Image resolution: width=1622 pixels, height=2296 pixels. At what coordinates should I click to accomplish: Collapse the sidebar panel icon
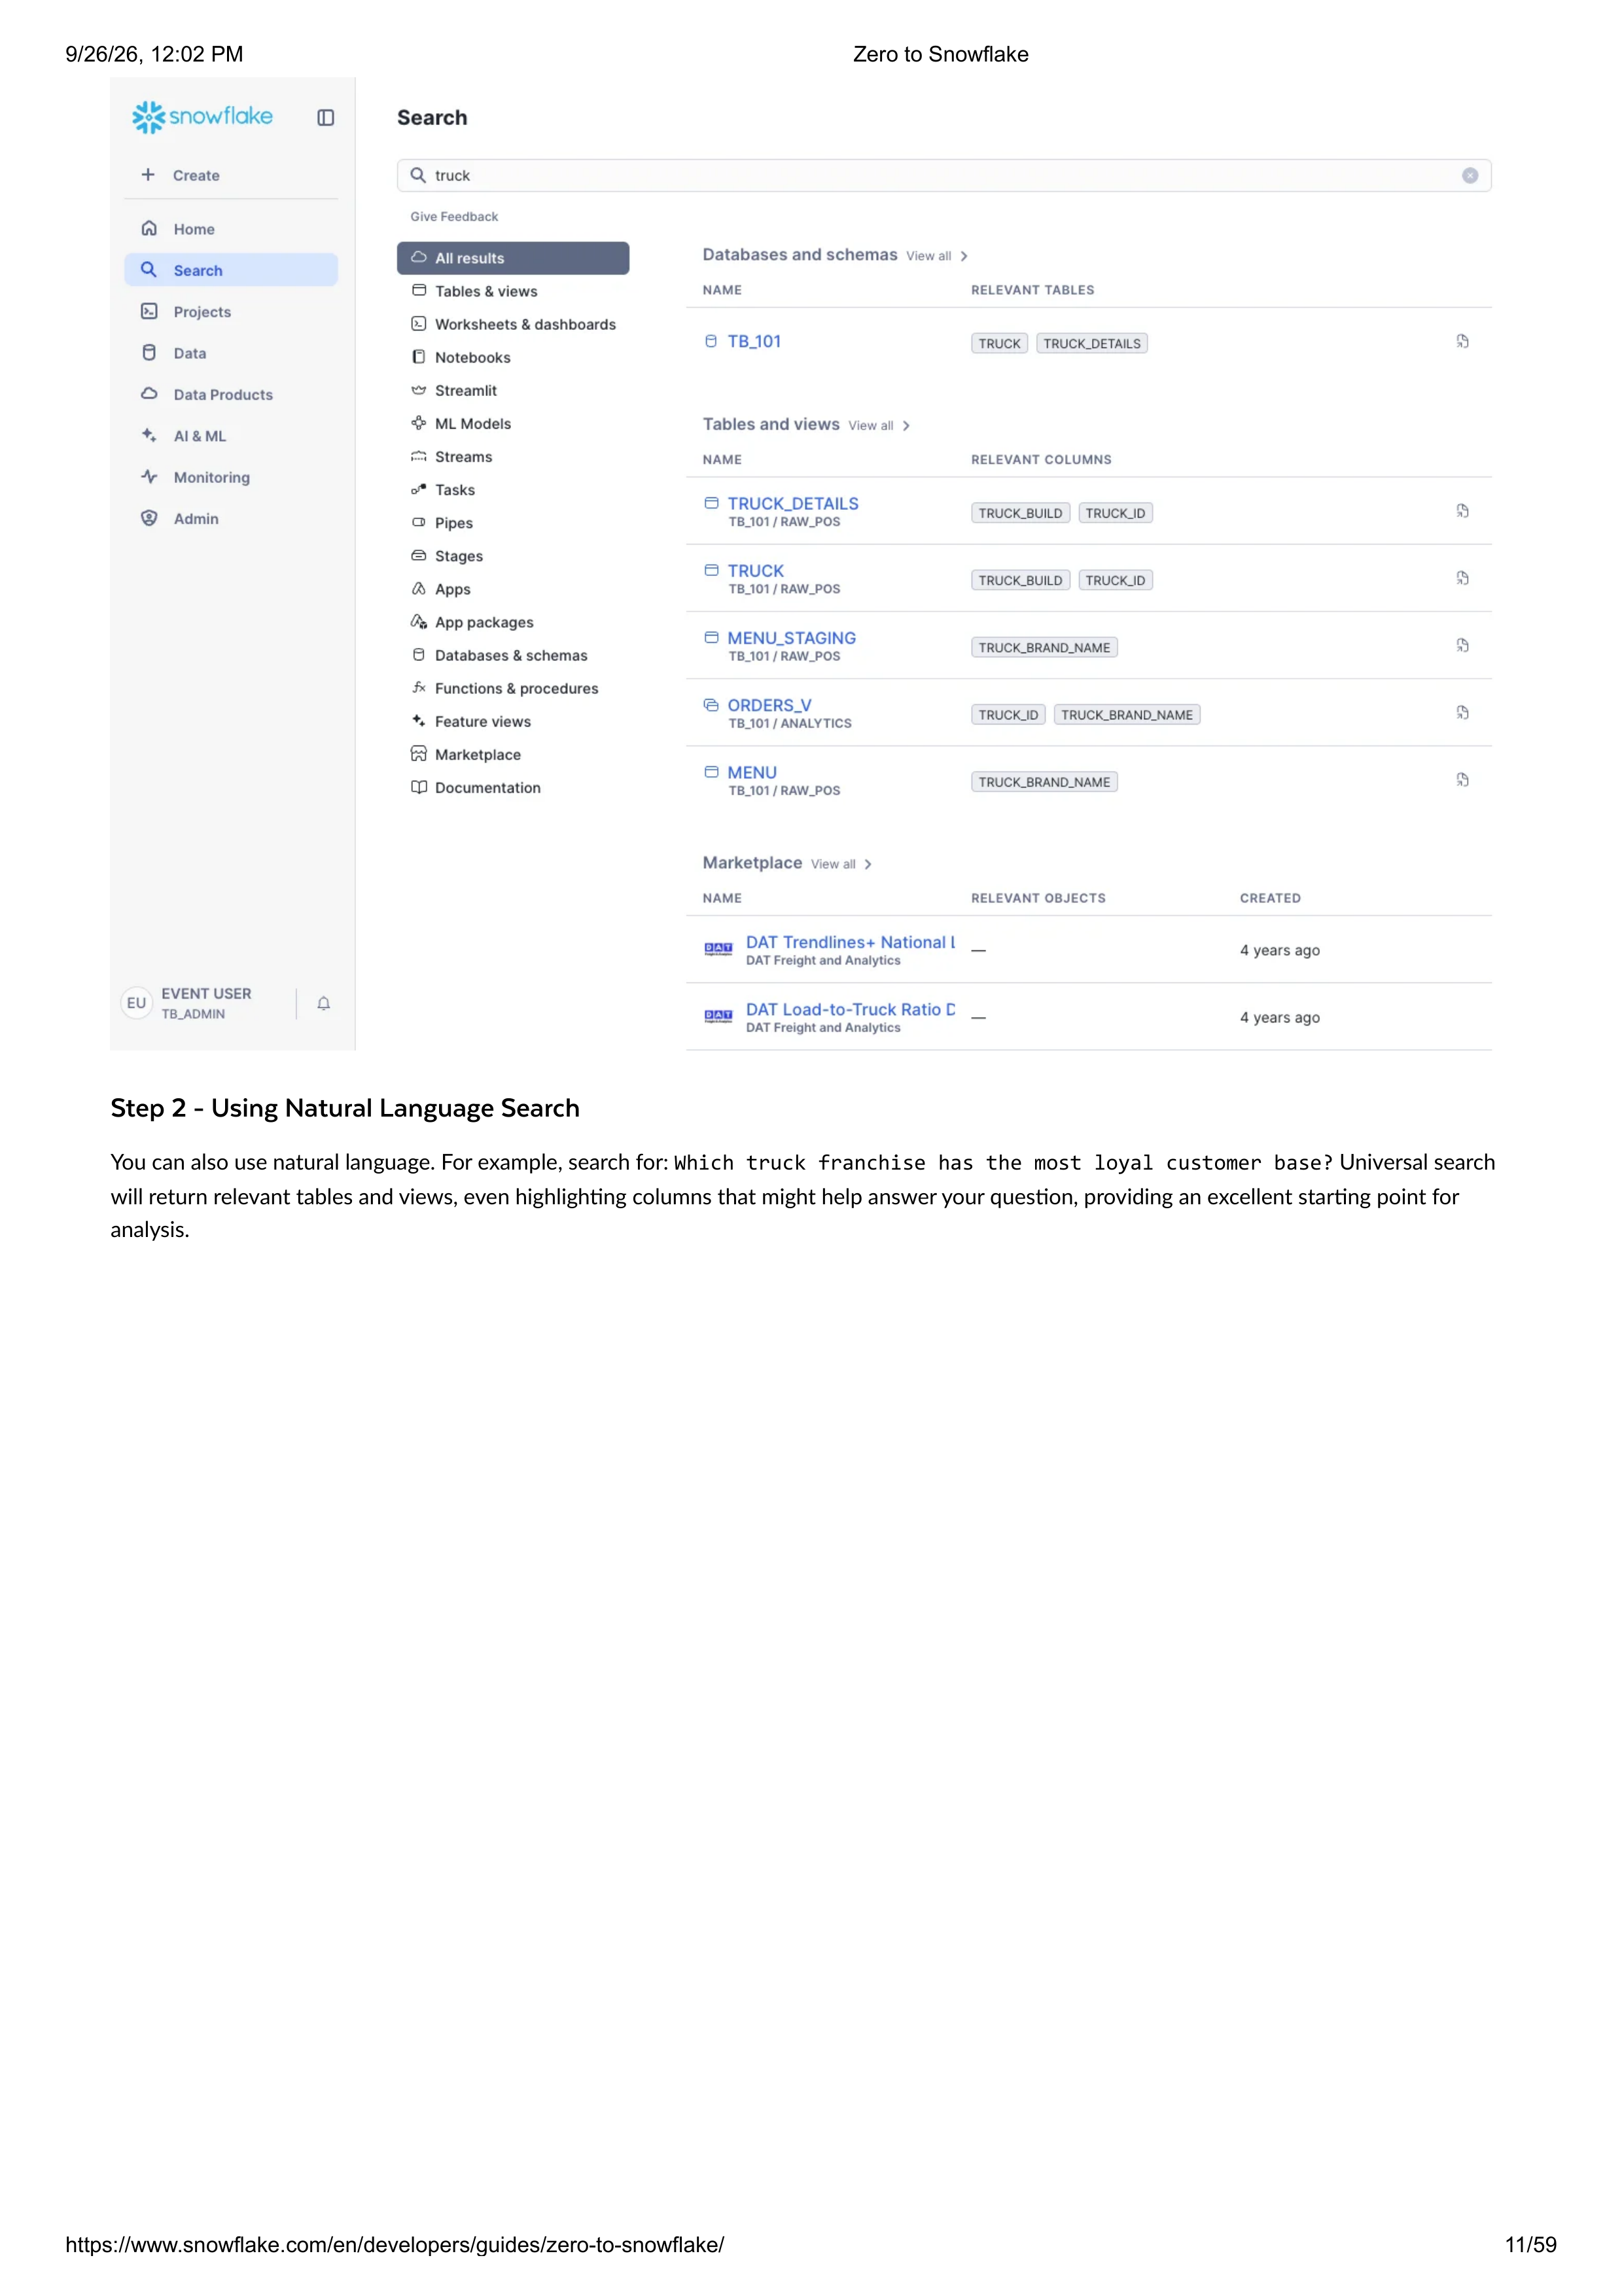coord(326,118)
